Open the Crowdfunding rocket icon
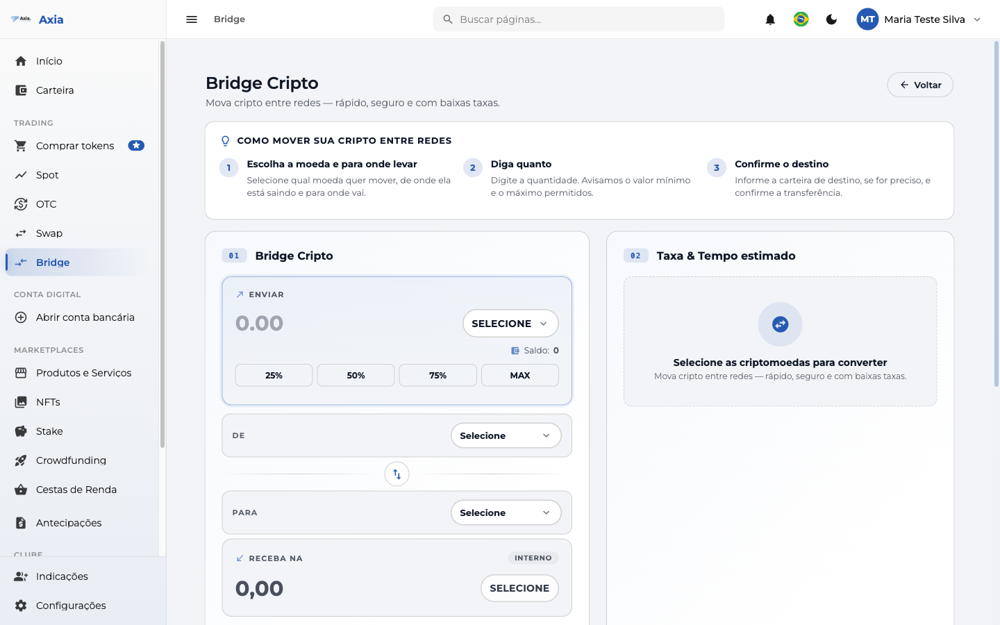1000x625 pixels. [x=21, y=460]
